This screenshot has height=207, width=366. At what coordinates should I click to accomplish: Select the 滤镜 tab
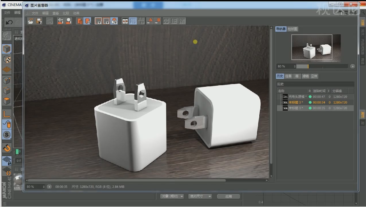(x=305, y=76)
